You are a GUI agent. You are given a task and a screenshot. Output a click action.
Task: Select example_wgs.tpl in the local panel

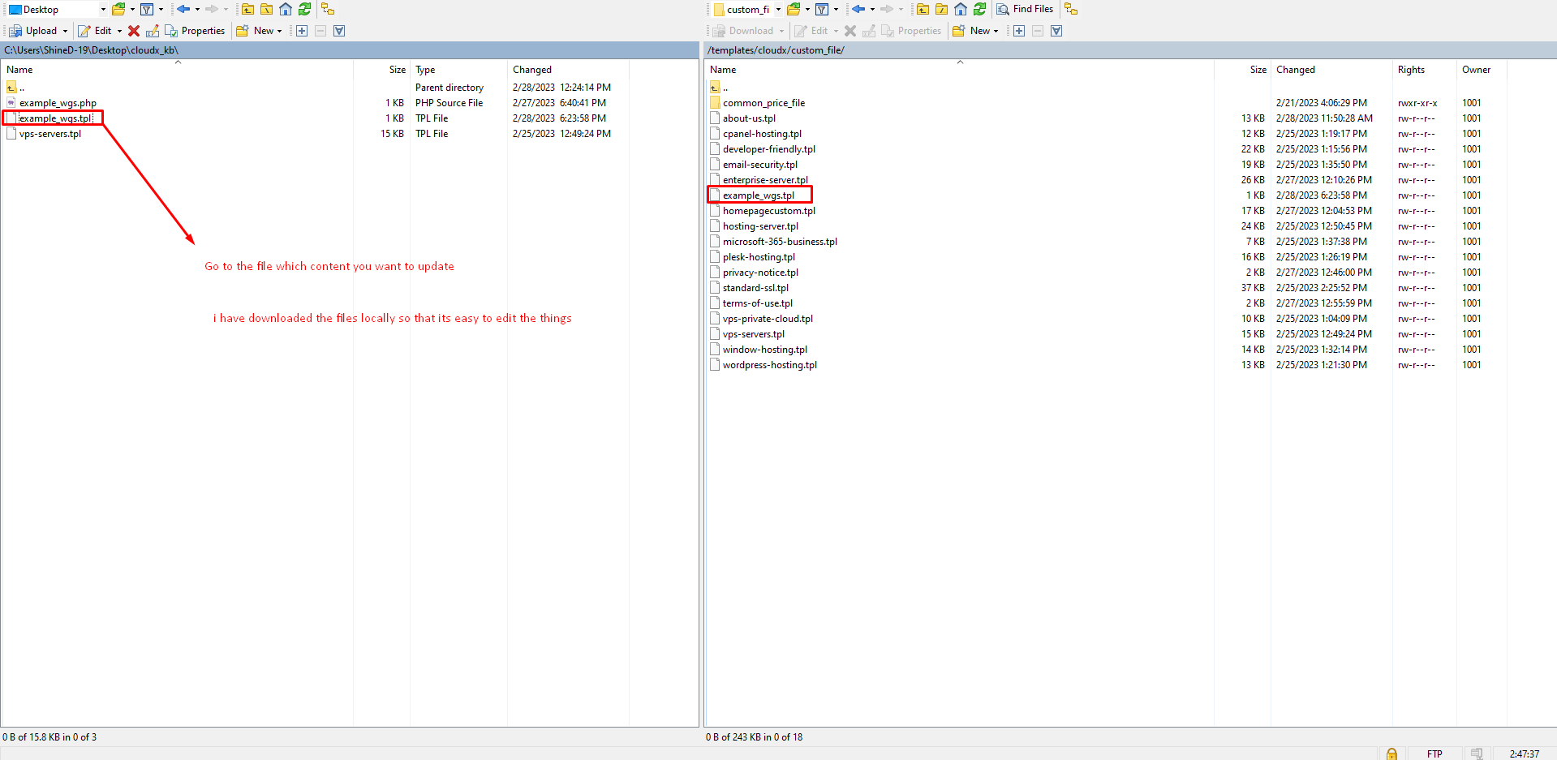tap(55, 118)
